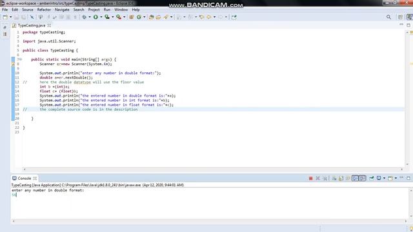Click the Debug bug toolbar icon
This screenshot has width=413, height=232.
(x=85, y=17)
